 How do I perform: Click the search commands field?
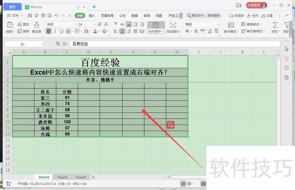point(204,16)
